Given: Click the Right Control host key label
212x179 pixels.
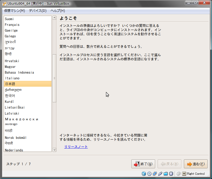Looking at the screenshot, I should (196, 174).
